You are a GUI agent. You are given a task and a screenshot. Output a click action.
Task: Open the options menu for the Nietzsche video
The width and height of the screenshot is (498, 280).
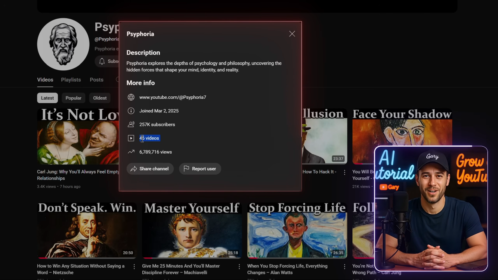tap(134, 267)
